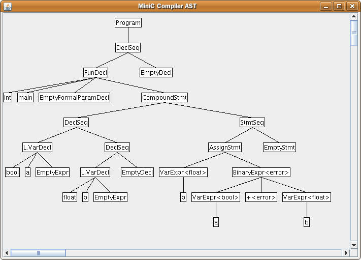The width and height of the screenshot is (361, 260).
Task: Select the FunDecl node
Action: point(96,73)
